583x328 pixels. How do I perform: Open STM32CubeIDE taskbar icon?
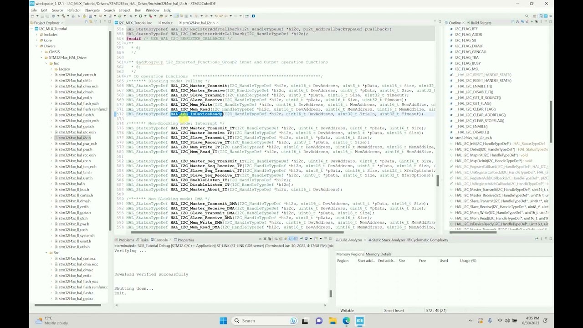click(360, 321)
